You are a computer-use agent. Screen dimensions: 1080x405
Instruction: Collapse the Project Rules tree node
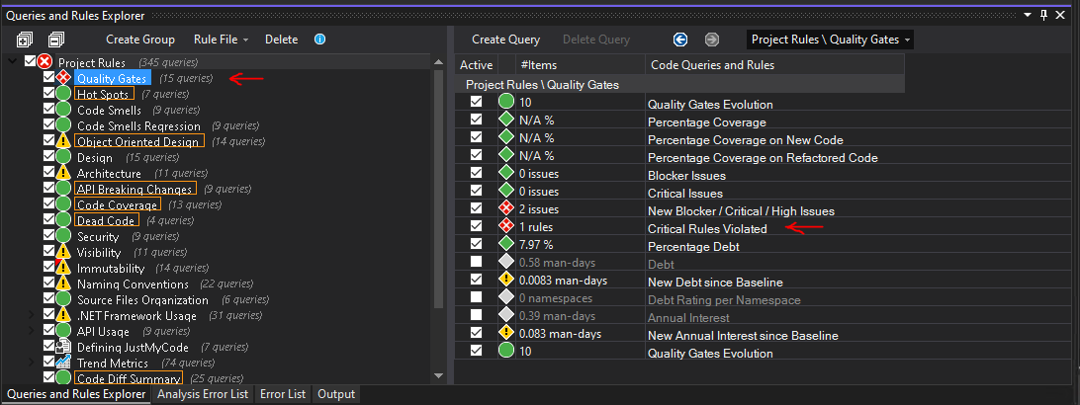coord(13,62)
